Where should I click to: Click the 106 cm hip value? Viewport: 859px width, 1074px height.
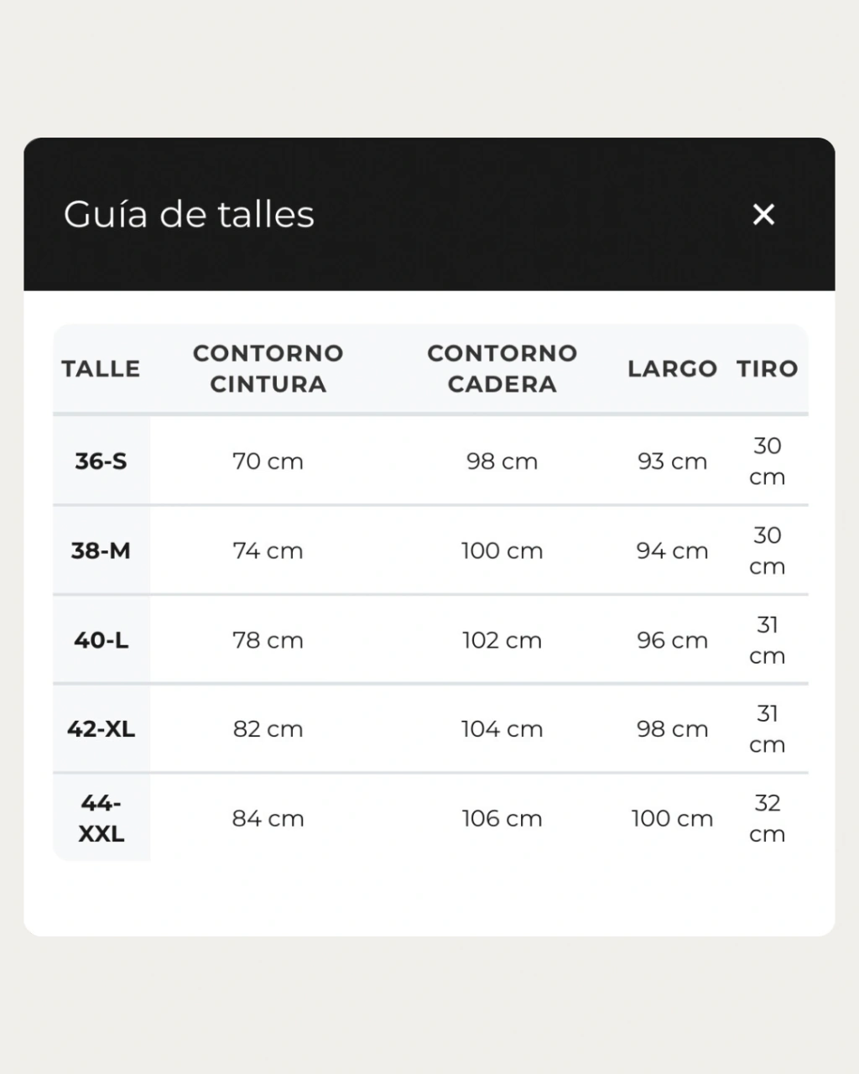point(502,818)
